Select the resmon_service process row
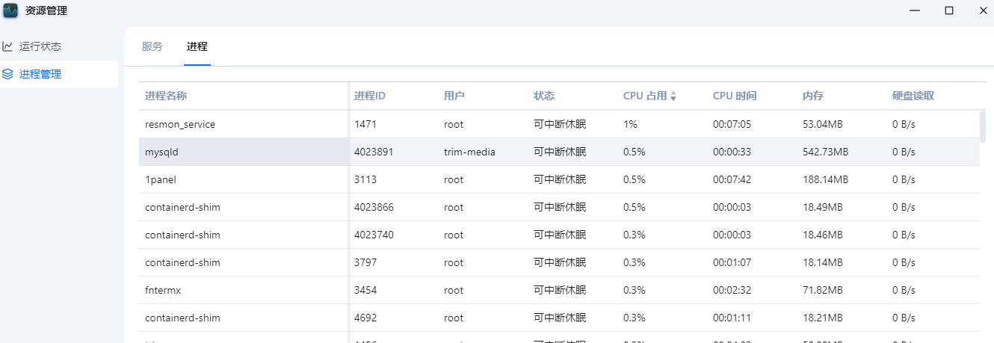 click(x=180, y=124)
